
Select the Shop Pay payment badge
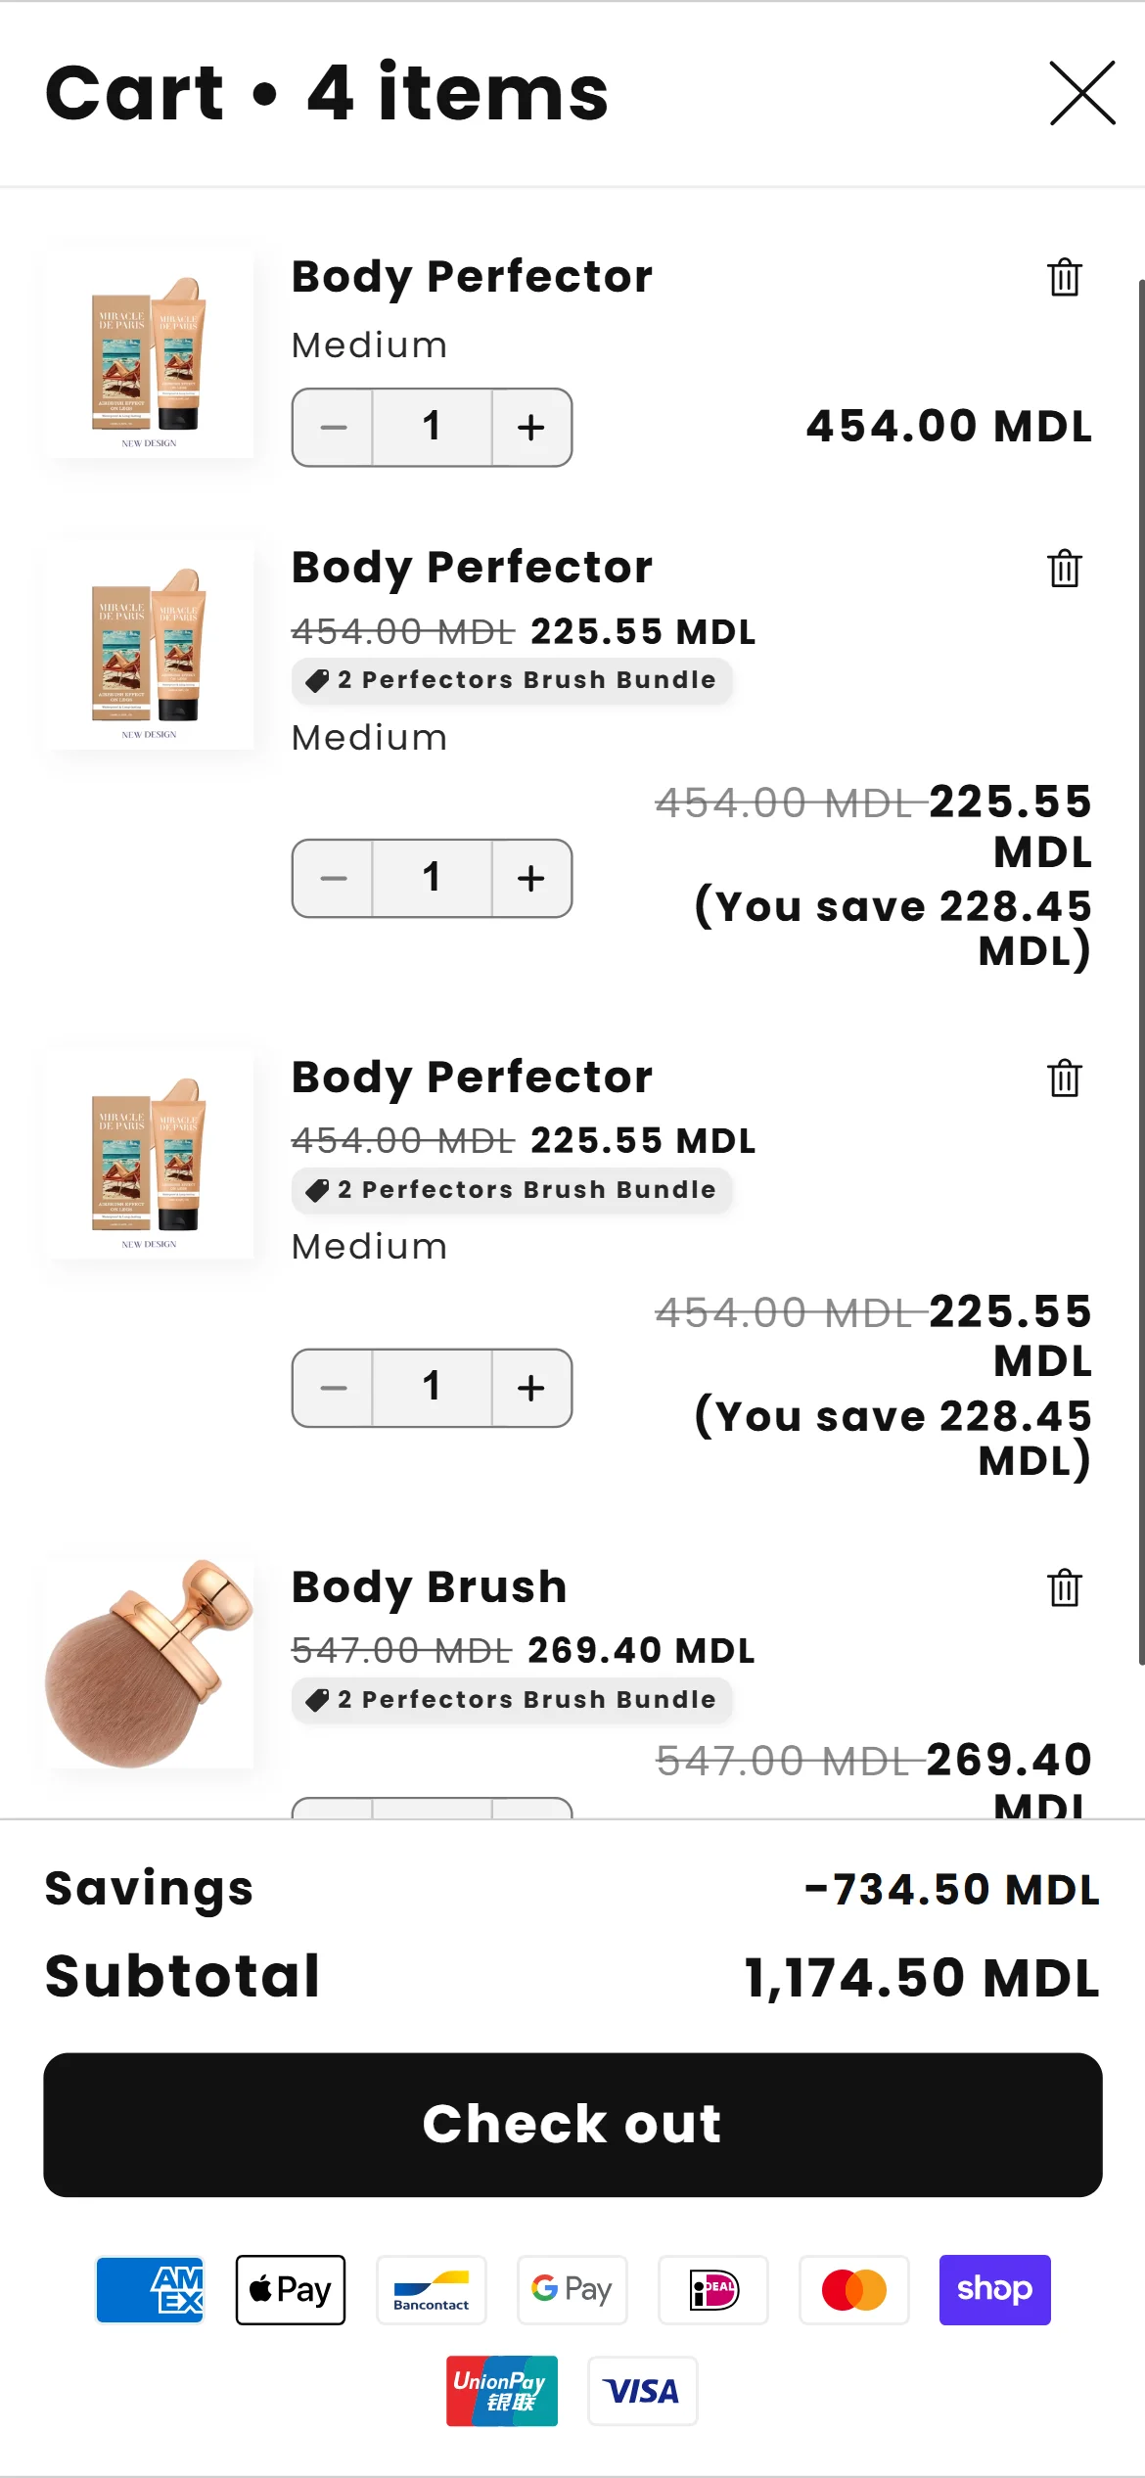click(994, 2290)
